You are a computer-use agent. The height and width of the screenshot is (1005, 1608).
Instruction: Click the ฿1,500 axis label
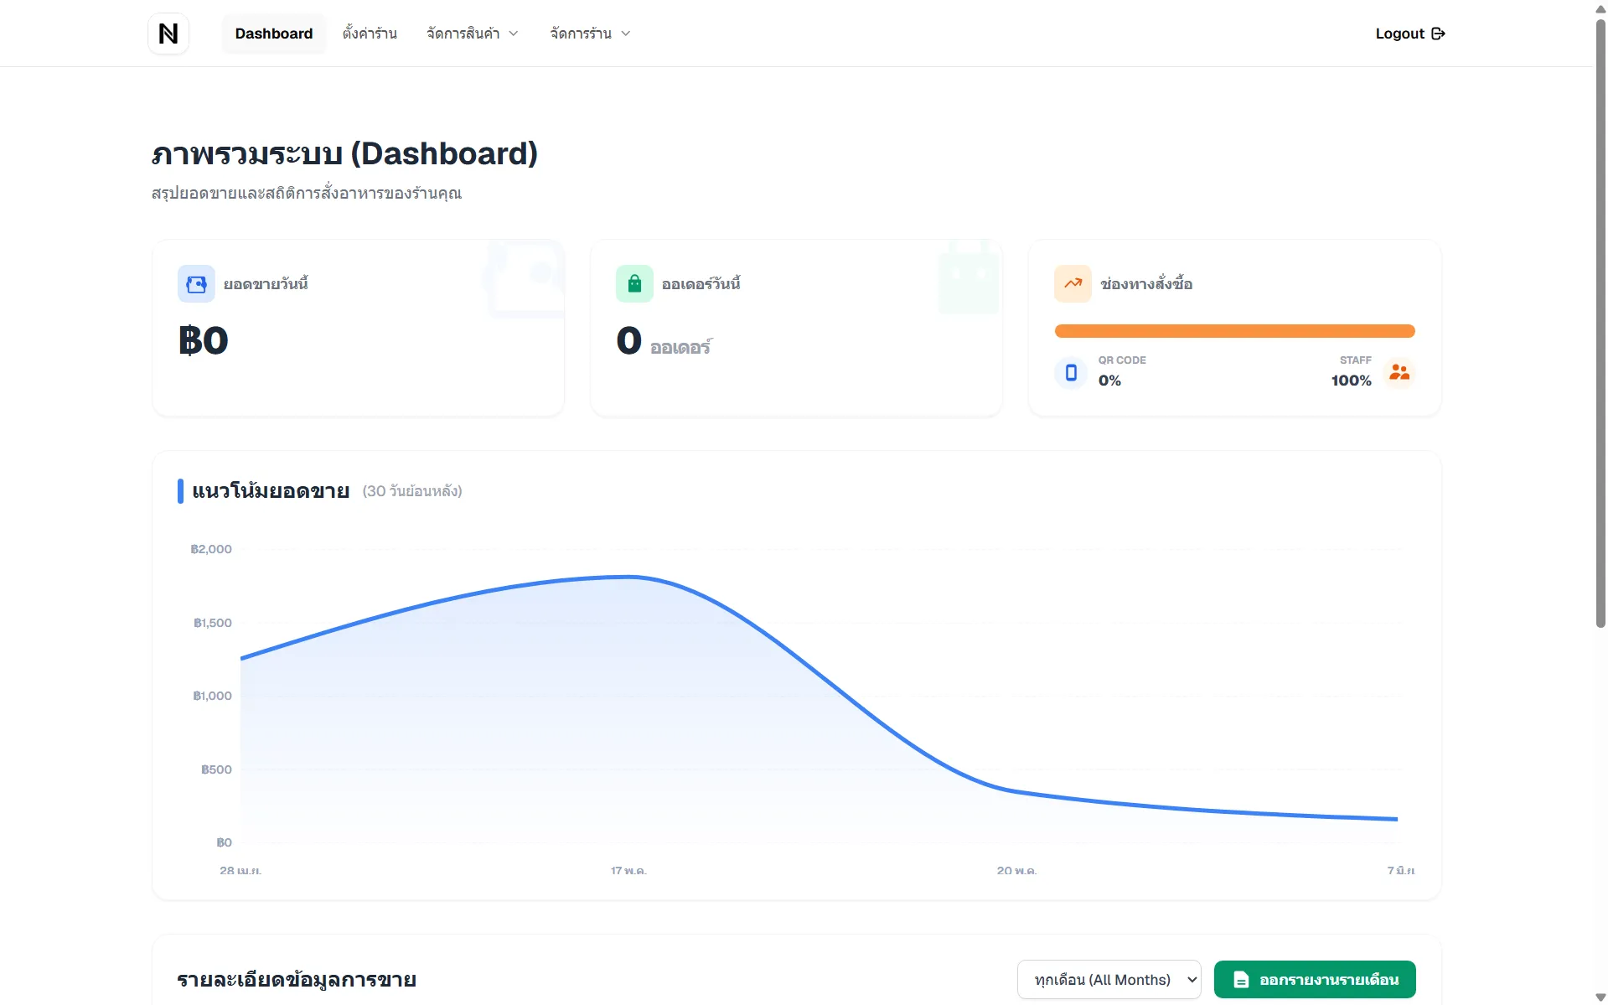coord(213,623)
